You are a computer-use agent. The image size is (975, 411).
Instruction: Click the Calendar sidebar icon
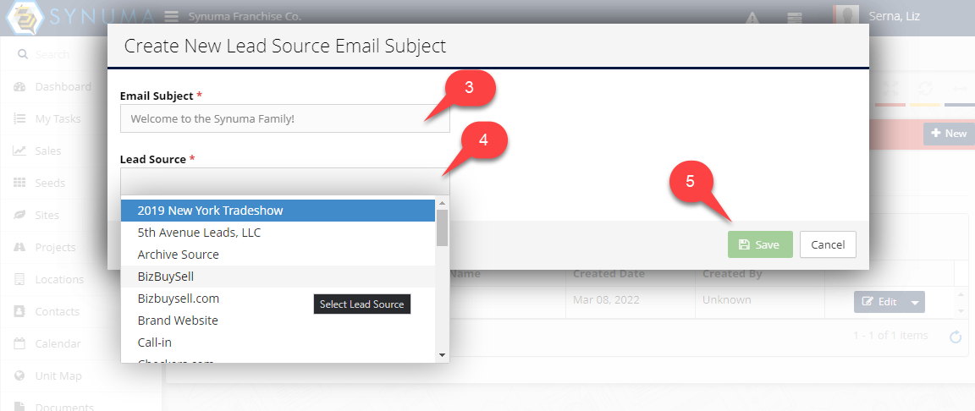tap(19, 343)
